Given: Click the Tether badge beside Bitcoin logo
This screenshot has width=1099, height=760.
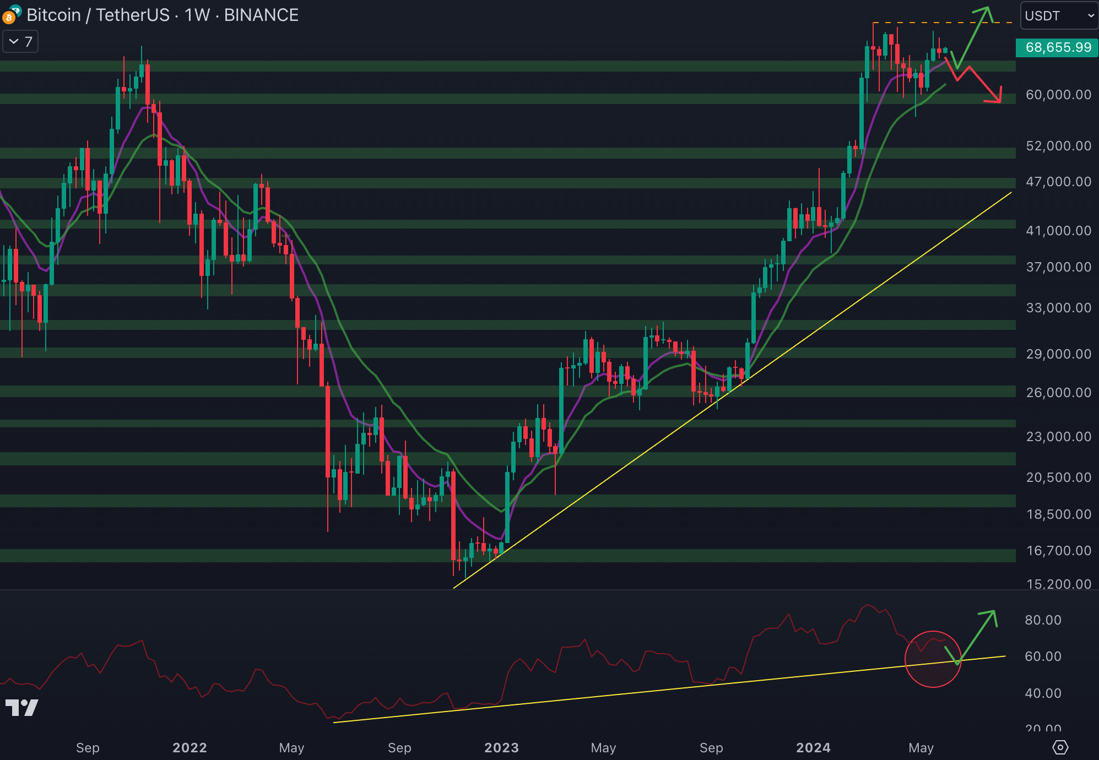Looking at the screenshot, I should [x=15, y=10].
